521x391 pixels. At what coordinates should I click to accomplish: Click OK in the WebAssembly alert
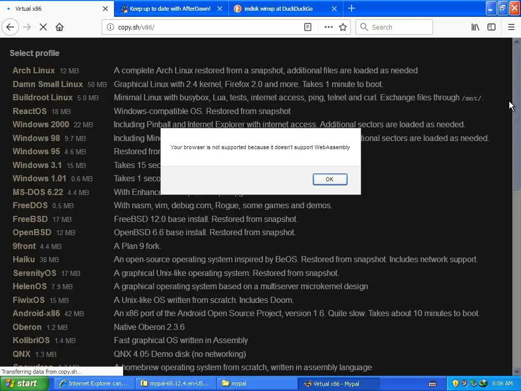coord(330,179)
